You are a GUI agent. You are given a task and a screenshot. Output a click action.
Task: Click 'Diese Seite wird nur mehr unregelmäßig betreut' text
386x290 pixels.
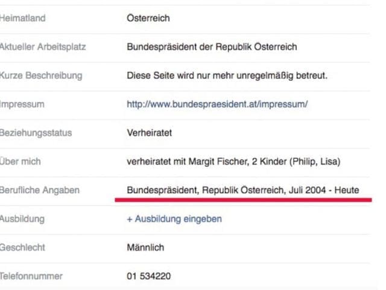pyautogui.click(x=227, y=76)
